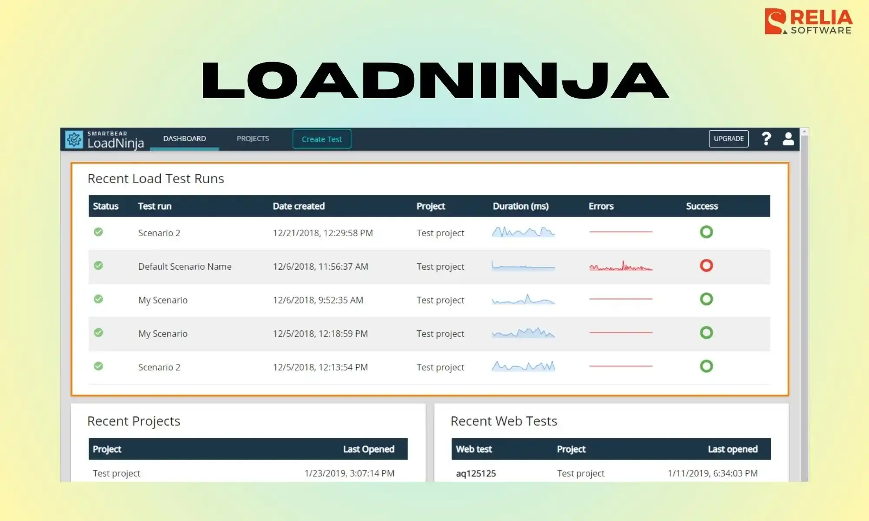Sort by Duration (ms) column header
This screenshot has height=521, width=869.
[521, 206]
